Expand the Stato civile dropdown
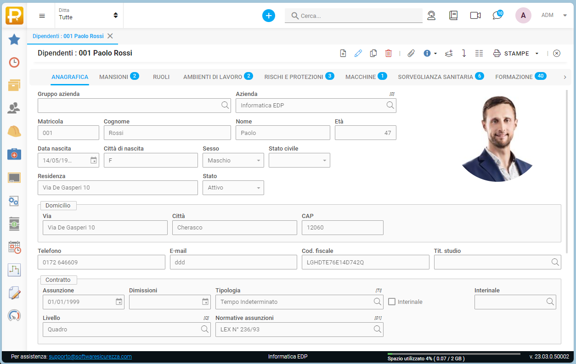 (x=299, y=160)
